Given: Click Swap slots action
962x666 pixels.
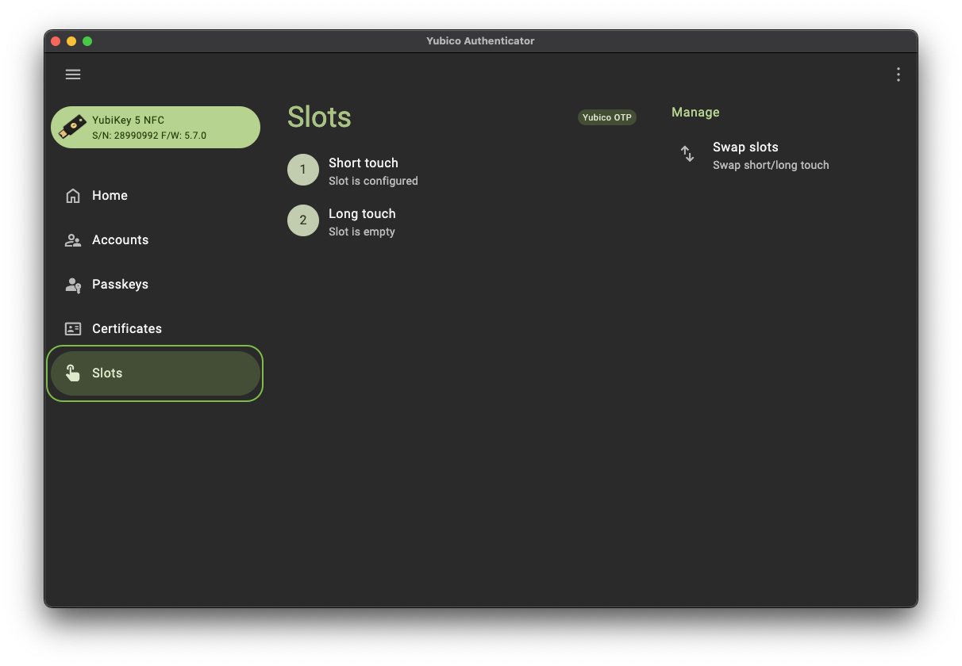Looking at the screenshot, I should pyautogui.click(x=786, y=155).
